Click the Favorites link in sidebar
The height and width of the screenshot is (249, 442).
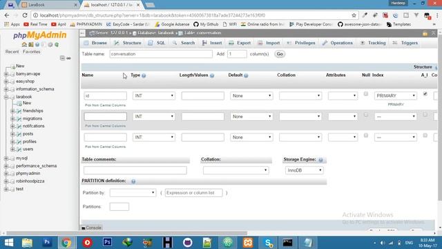(x=32, y=52)
